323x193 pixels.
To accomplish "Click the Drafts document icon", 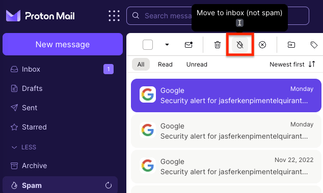I will (x=14, y=88).
